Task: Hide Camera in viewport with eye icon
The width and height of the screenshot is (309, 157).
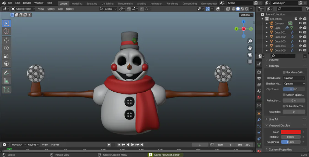Action: (300, 23)
